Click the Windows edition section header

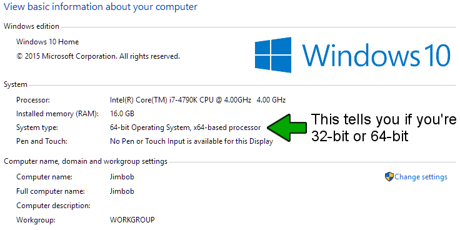pyautogui.click(x=31, y=26)
